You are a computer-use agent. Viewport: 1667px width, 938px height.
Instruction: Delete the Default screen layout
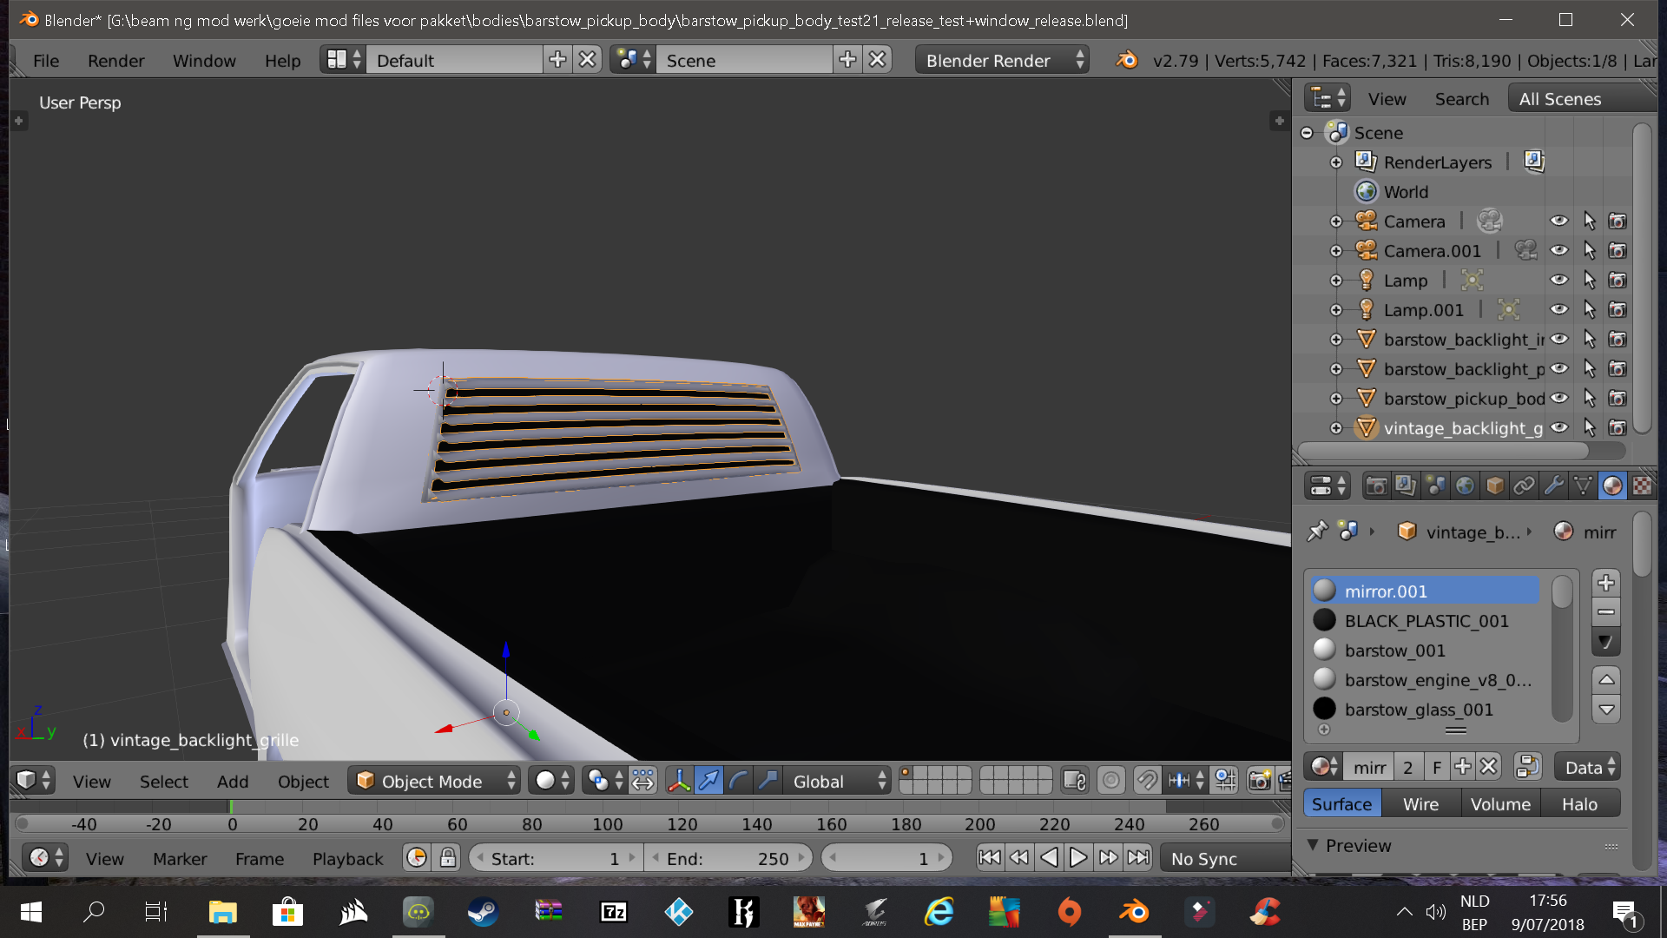point(588,60)
